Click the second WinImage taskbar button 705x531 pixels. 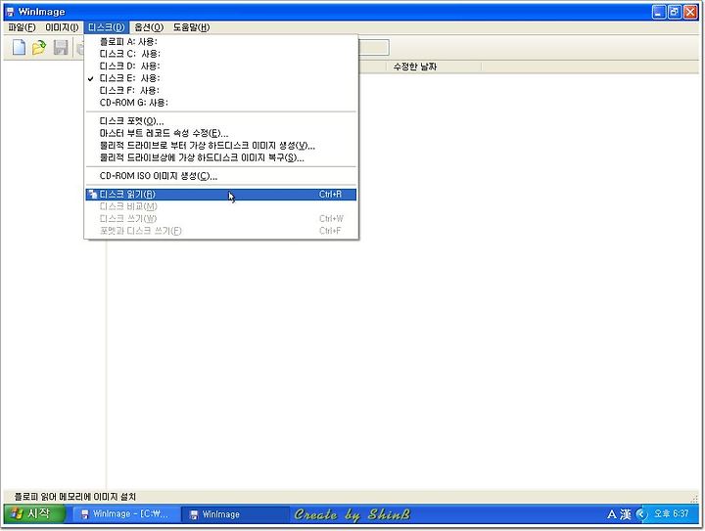tap(235, 514)
